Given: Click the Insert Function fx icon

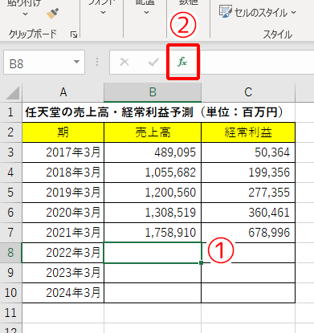Looking at the screenshot, I should (182, 62).
